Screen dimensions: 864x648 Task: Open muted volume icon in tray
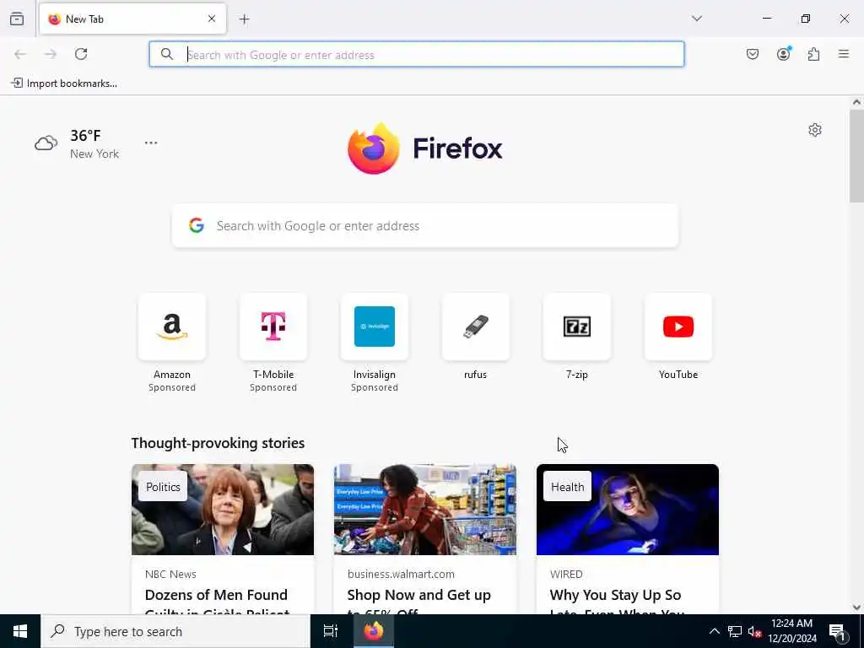pos(754,631)
